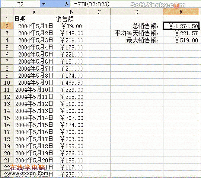Click the 平均每天销售额 label cell
This screenshot has height=178, width=201.
[137, 33]
